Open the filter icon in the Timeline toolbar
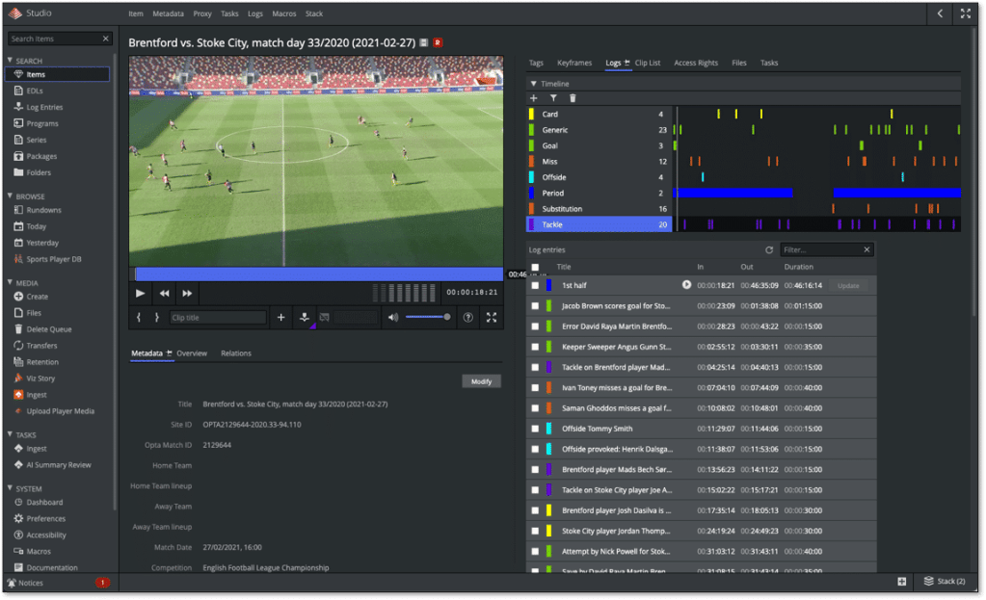This screenshot has width=986, height=600. (552, 97)
